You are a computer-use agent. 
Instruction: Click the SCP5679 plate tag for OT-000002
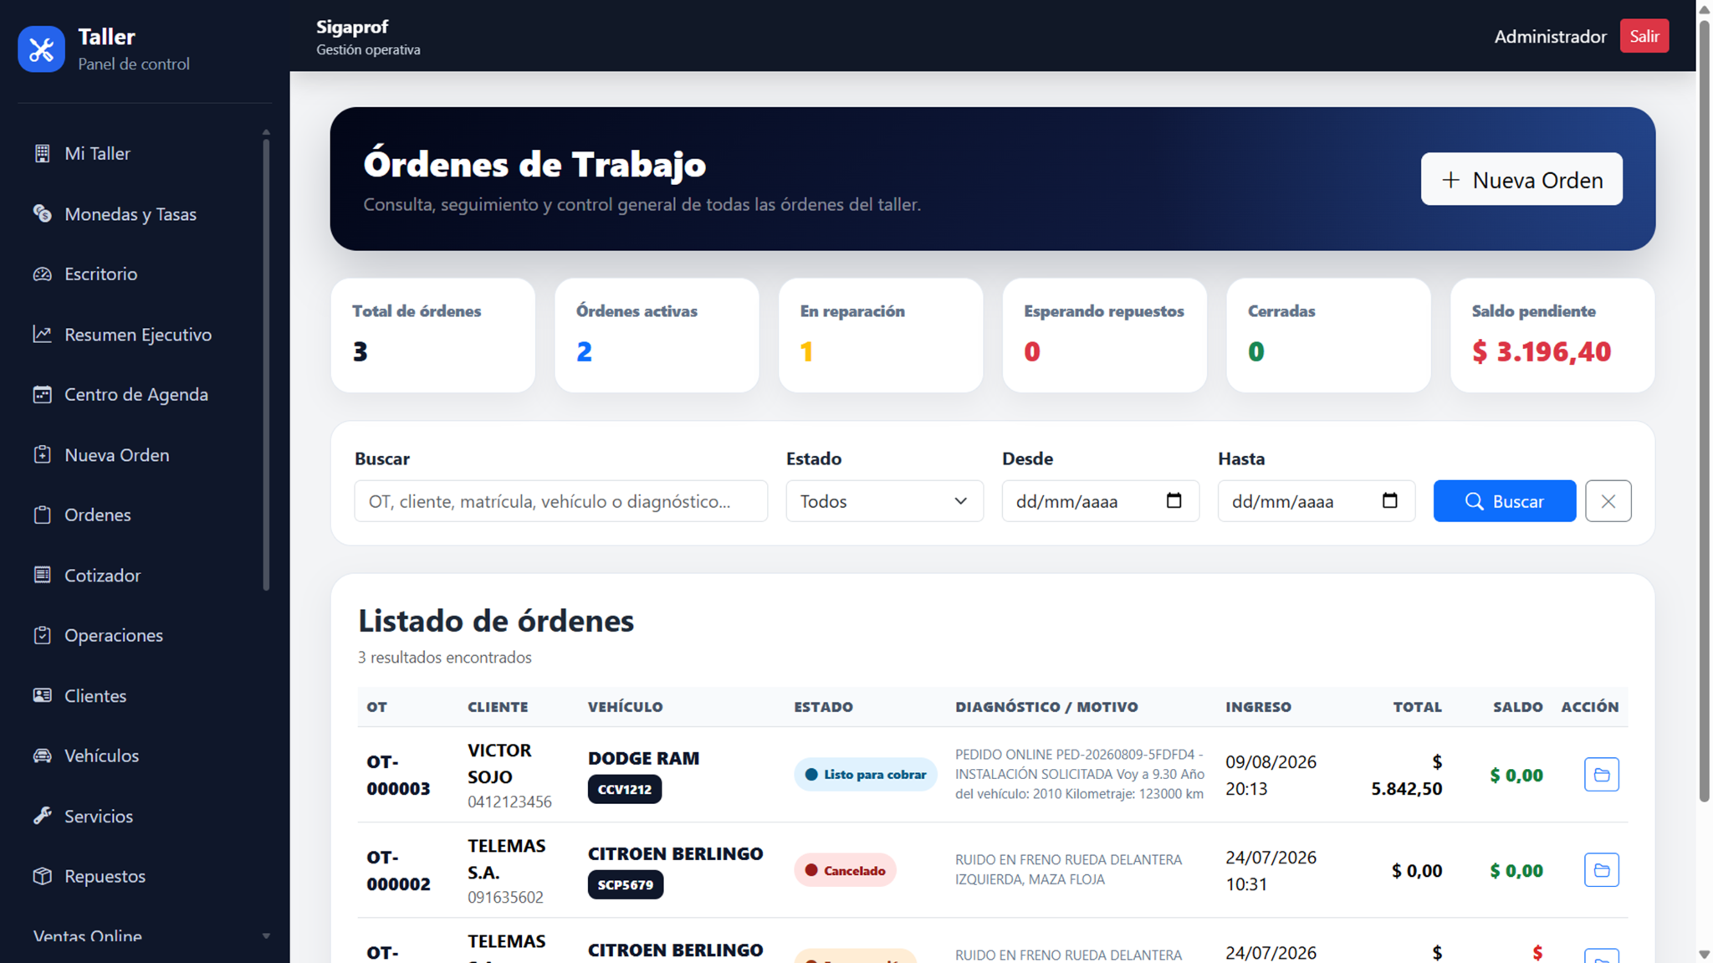click(625, 884)
